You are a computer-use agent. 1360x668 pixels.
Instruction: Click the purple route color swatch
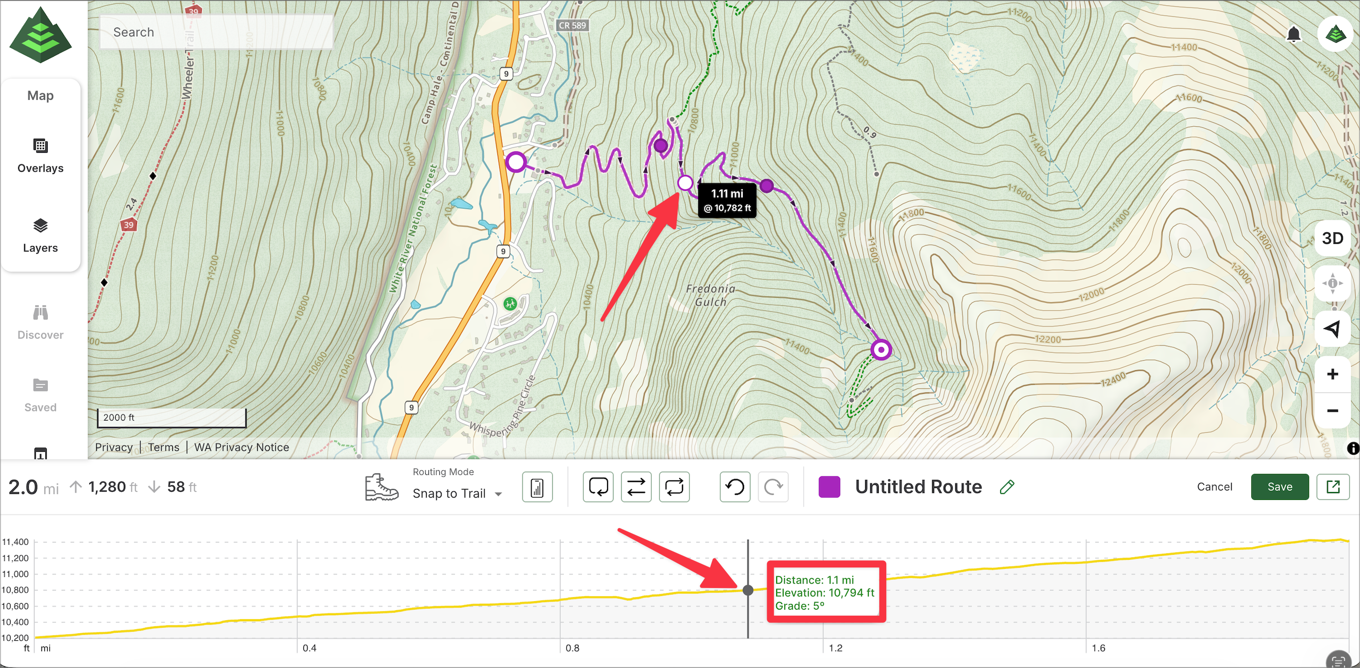pos(829,486)
